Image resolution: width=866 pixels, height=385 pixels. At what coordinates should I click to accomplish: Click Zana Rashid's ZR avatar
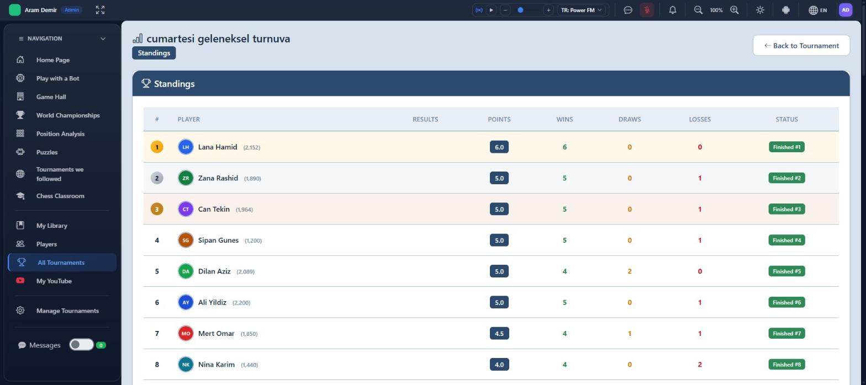186,178
